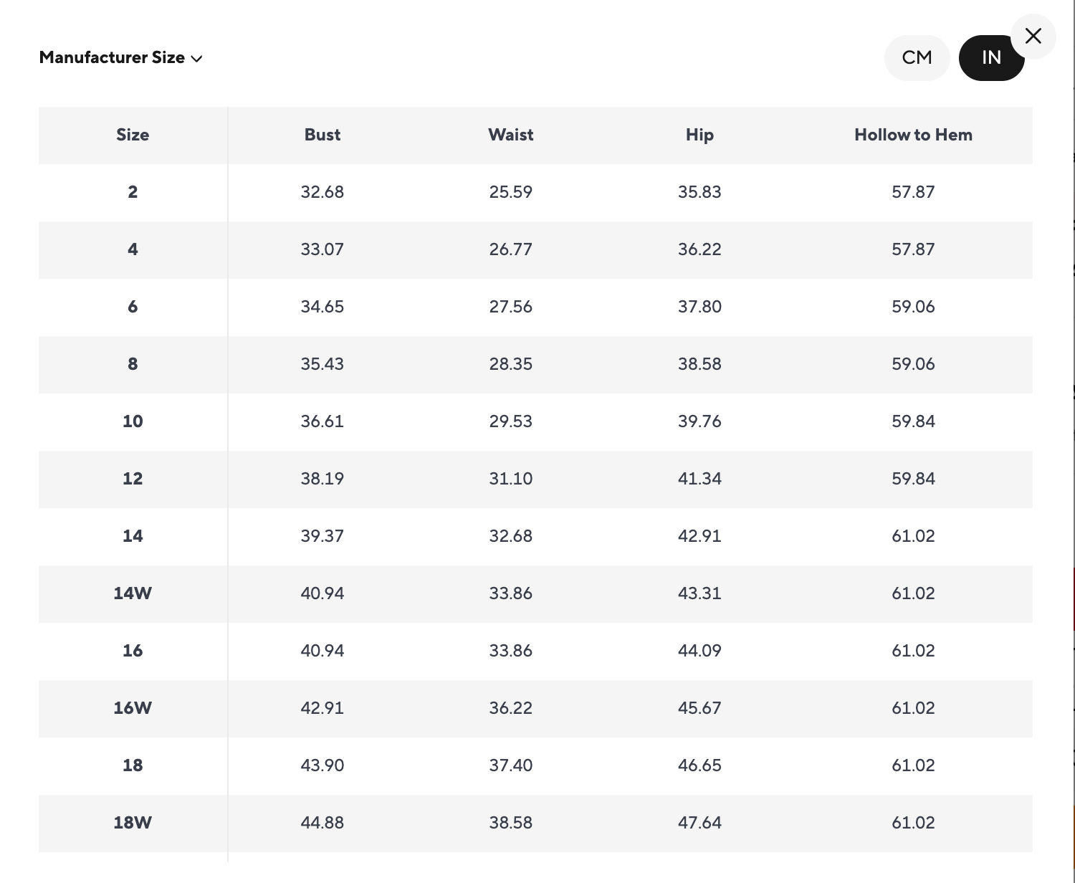
Task: Click bust value 38.19 for size 12
Action: 322,479
